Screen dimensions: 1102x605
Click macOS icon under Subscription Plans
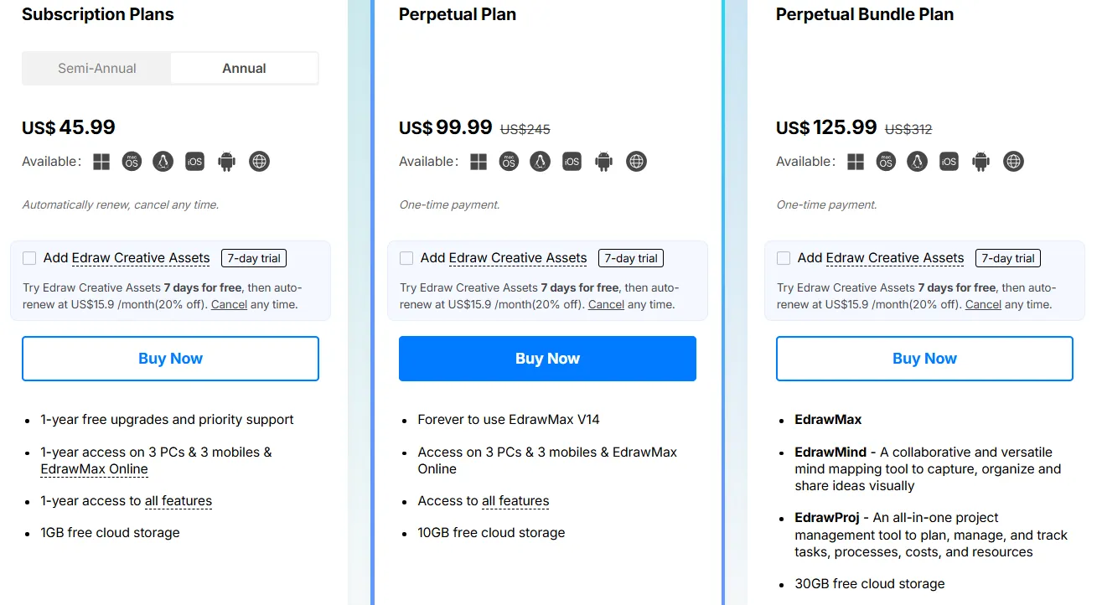point(132,162)
